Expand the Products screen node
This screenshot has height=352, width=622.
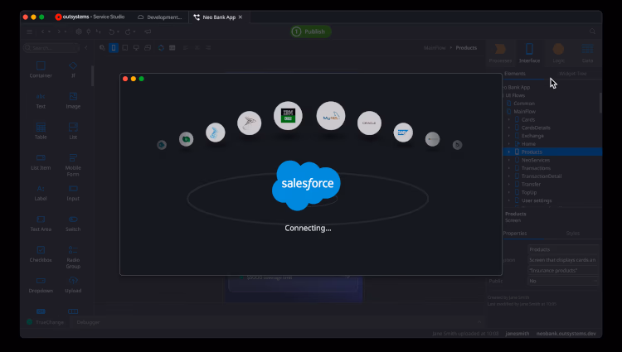pos(509,152)
